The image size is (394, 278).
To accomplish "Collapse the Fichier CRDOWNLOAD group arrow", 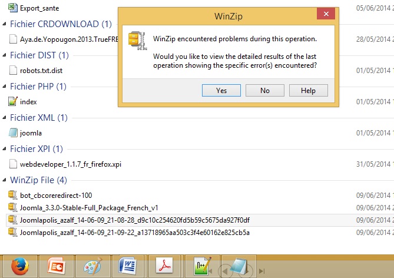I will click(4, 24).
